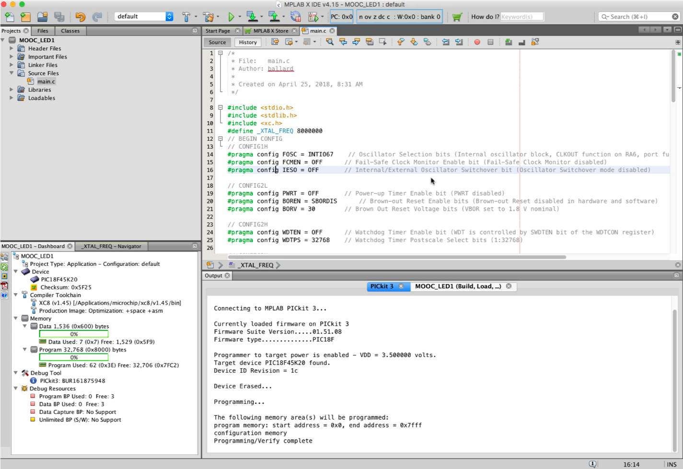This screenshot has height=469, width=683.
Task: Collapse the MOOC_LED1 project node
Action: click(3, 40)
